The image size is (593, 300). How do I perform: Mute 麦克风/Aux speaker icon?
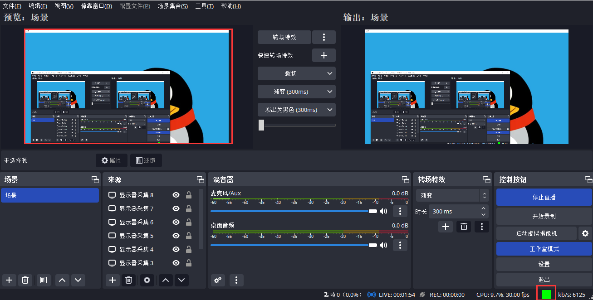point(384,211)
